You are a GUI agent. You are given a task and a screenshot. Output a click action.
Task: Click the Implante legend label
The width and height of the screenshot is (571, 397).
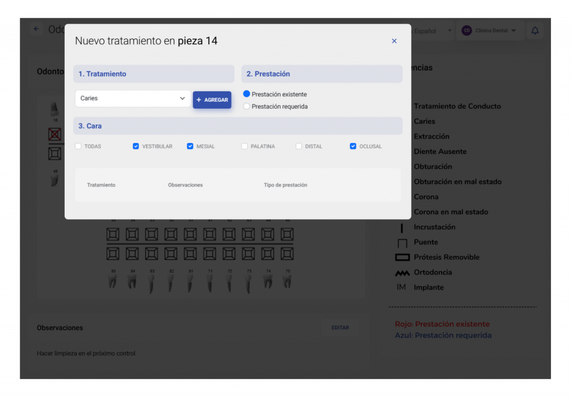pyautogui.click(x=429, y=288)
